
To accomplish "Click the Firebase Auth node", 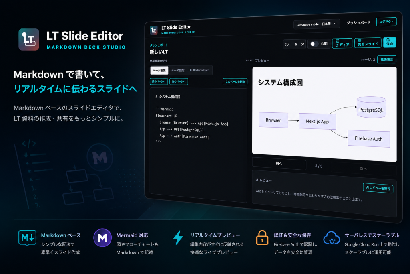I will pos(369,138).
